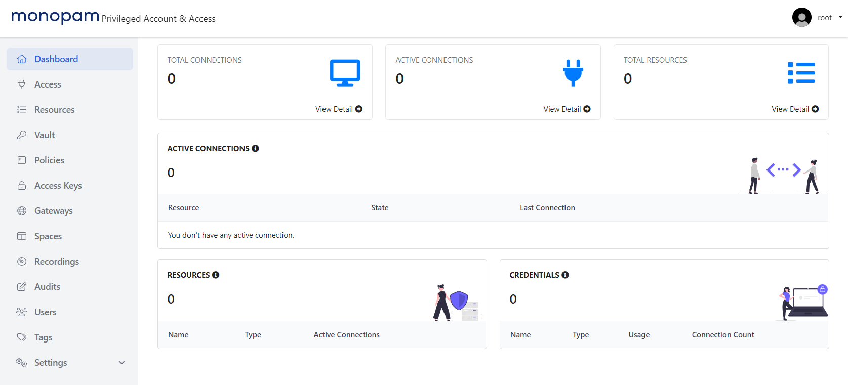
Task: Expand the Settings submenu chevron
Action: click(x=122, y=363)
